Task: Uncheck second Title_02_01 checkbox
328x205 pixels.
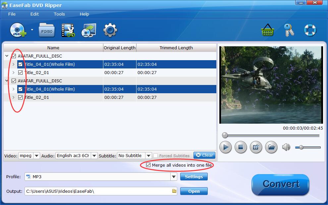Action: (20, 97)
